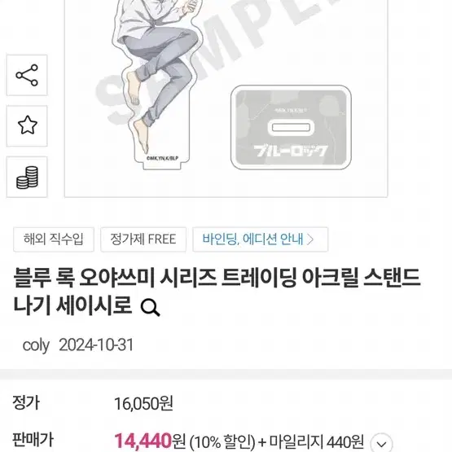The height and width of the screenshot is (452, 452).
Task: Click the coly brand name
Action: click(x=36, y=345)
